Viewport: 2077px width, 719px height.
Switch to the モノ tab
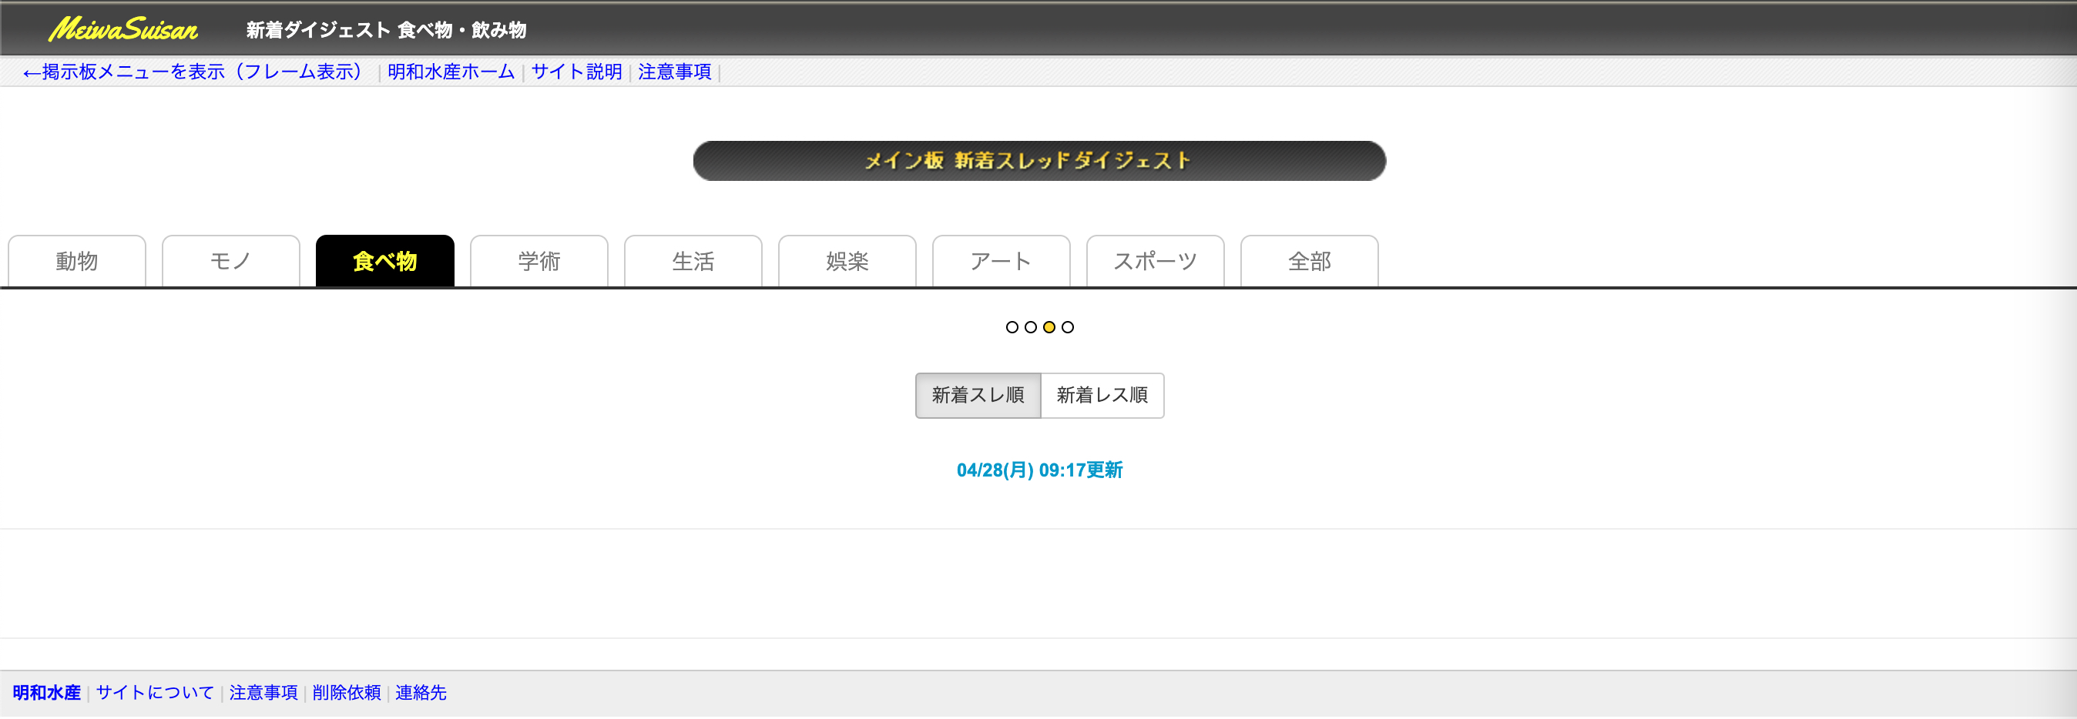(x=231, y=261)
